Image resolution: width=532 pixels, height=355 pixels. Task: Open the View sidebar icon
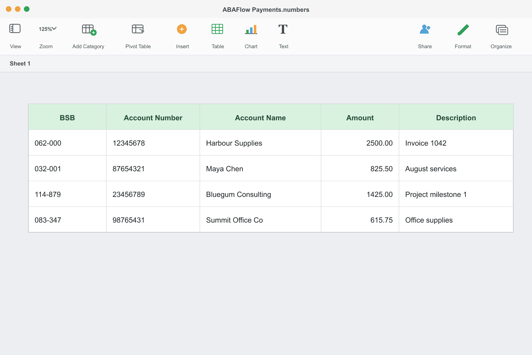pyautogui.click(x=15, y=29)
